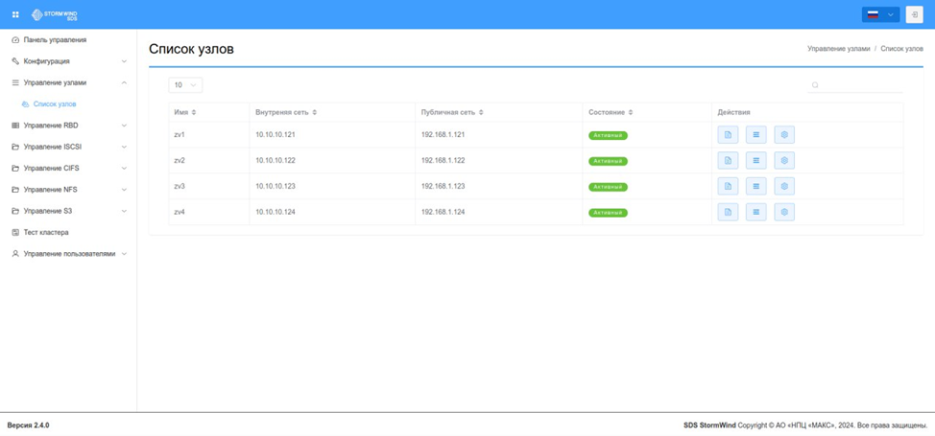This screenshot has height=436, width=935.
Task: Click the gear settings icon for zv1
Action: (x=784, y=135)
